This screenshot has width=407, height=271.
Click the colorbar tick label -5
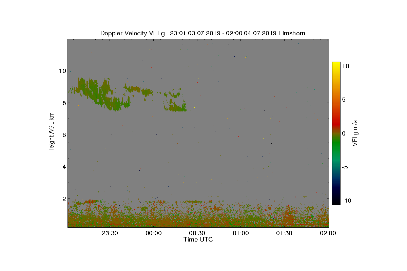(345, 167)
